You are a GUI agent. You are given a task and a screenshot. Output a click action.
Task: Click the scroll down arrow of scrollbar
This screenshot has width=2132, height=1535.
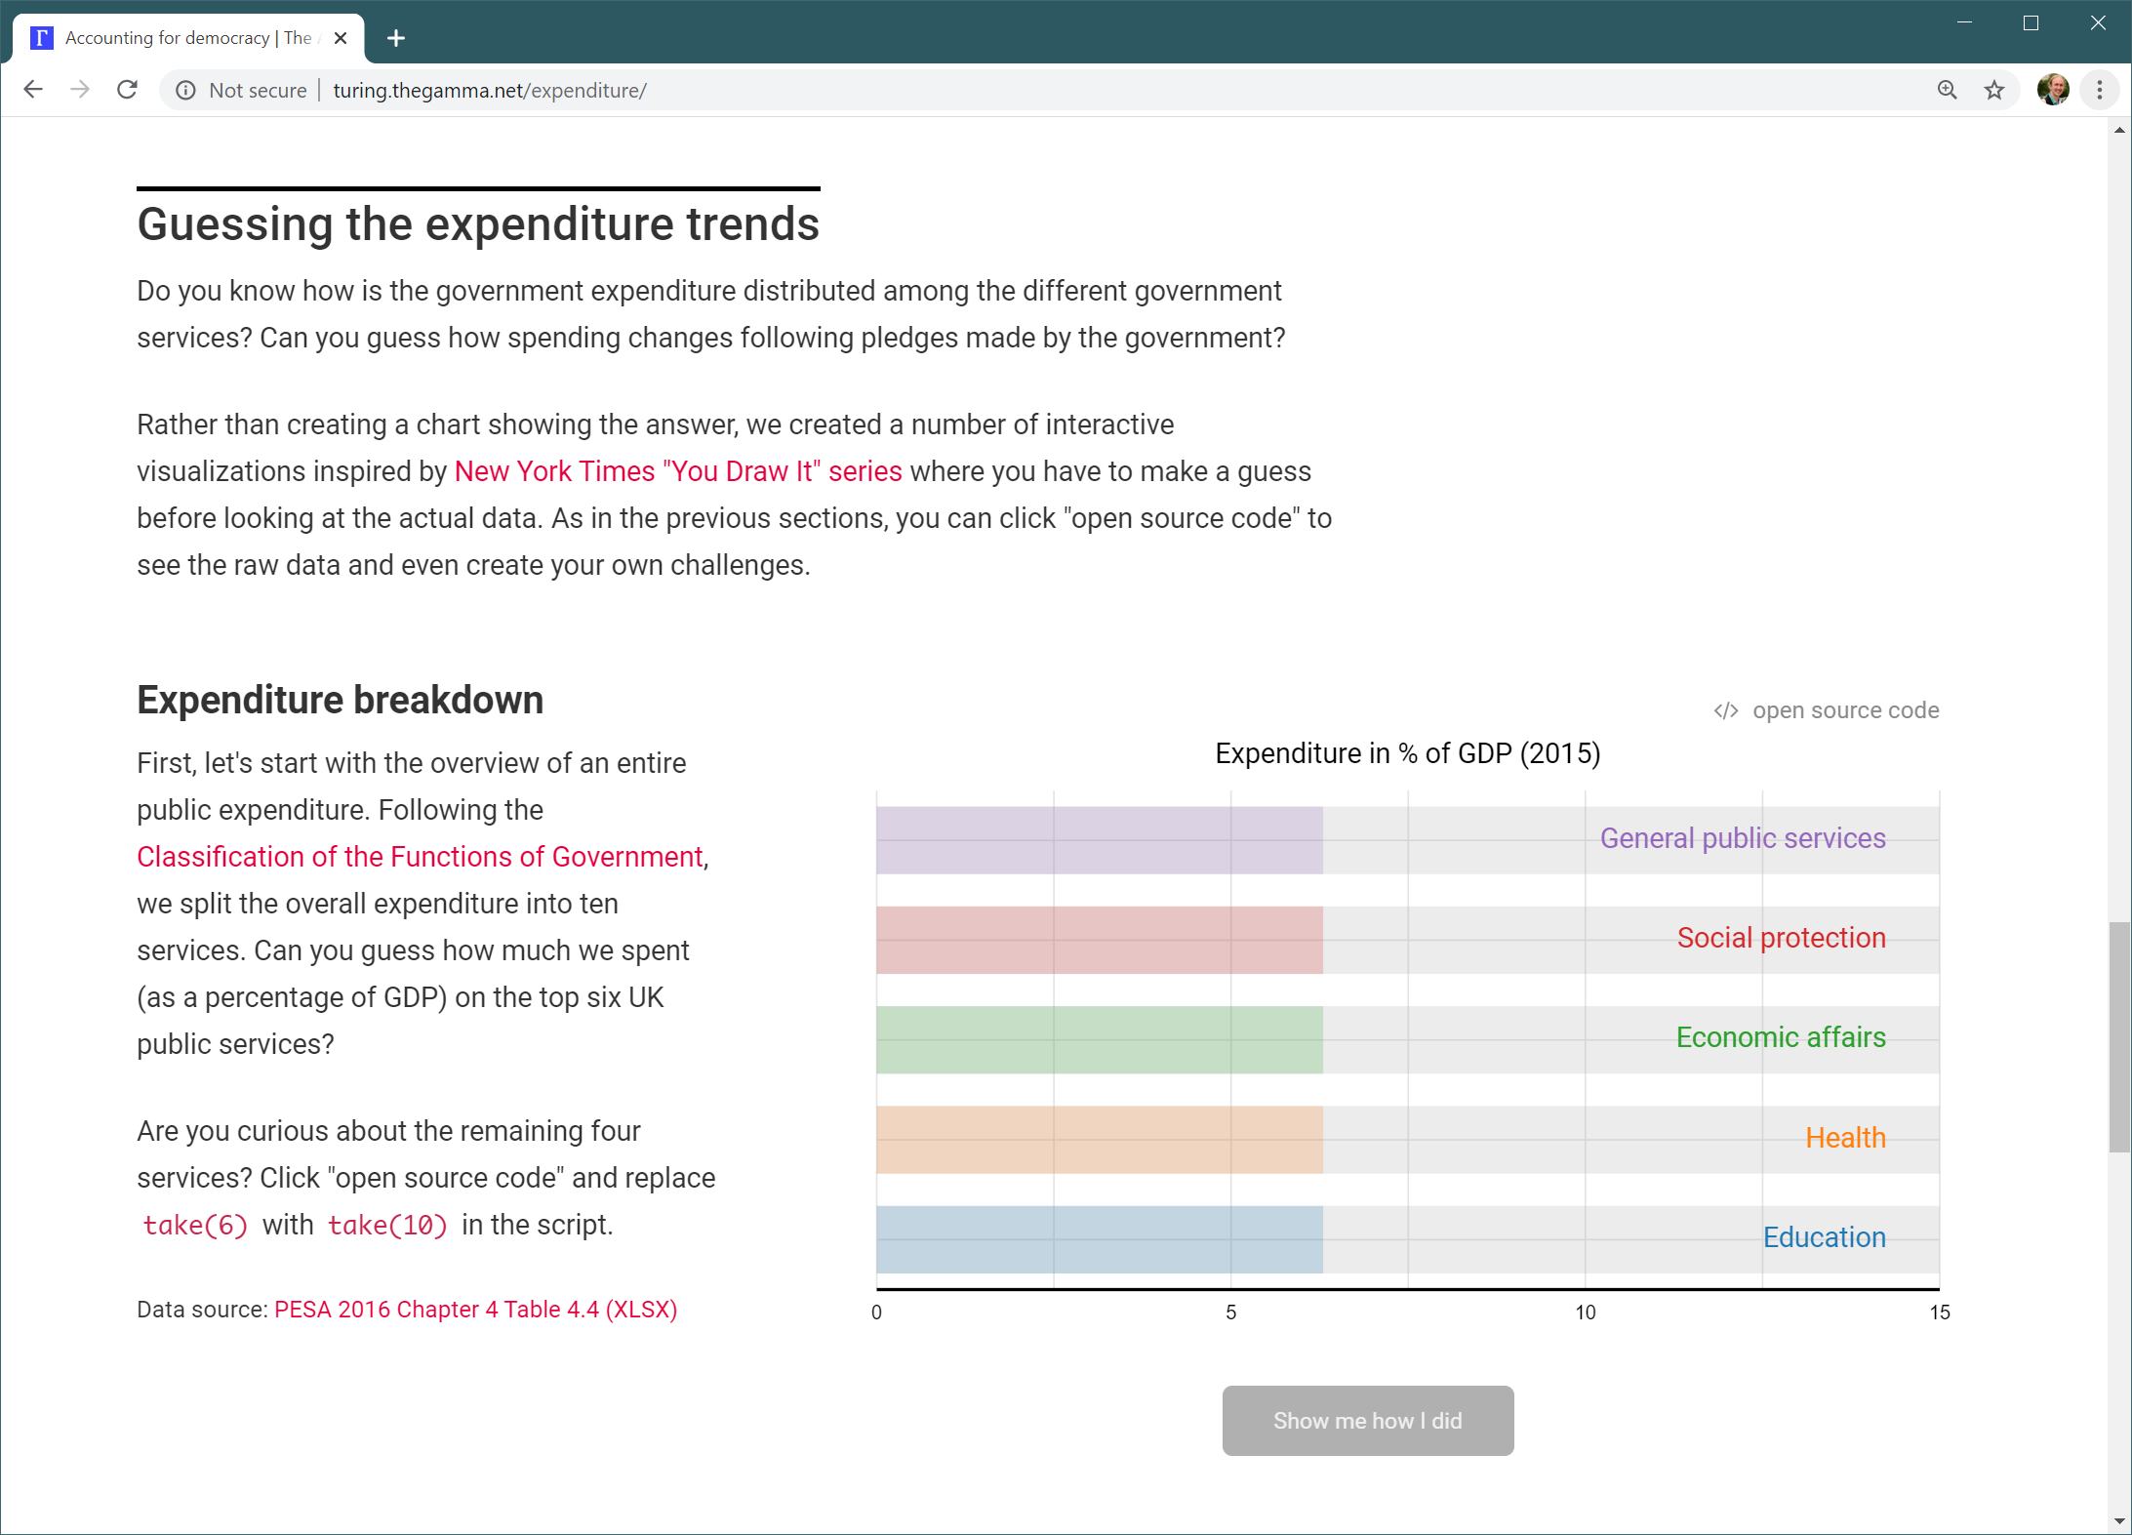click(2118, 1520)
